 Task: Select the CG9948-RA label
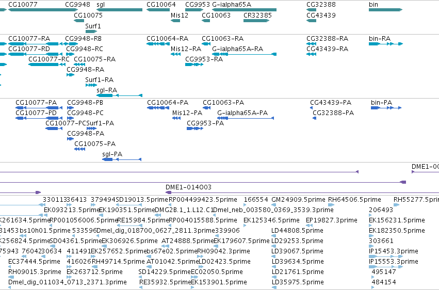coord(86,70)
